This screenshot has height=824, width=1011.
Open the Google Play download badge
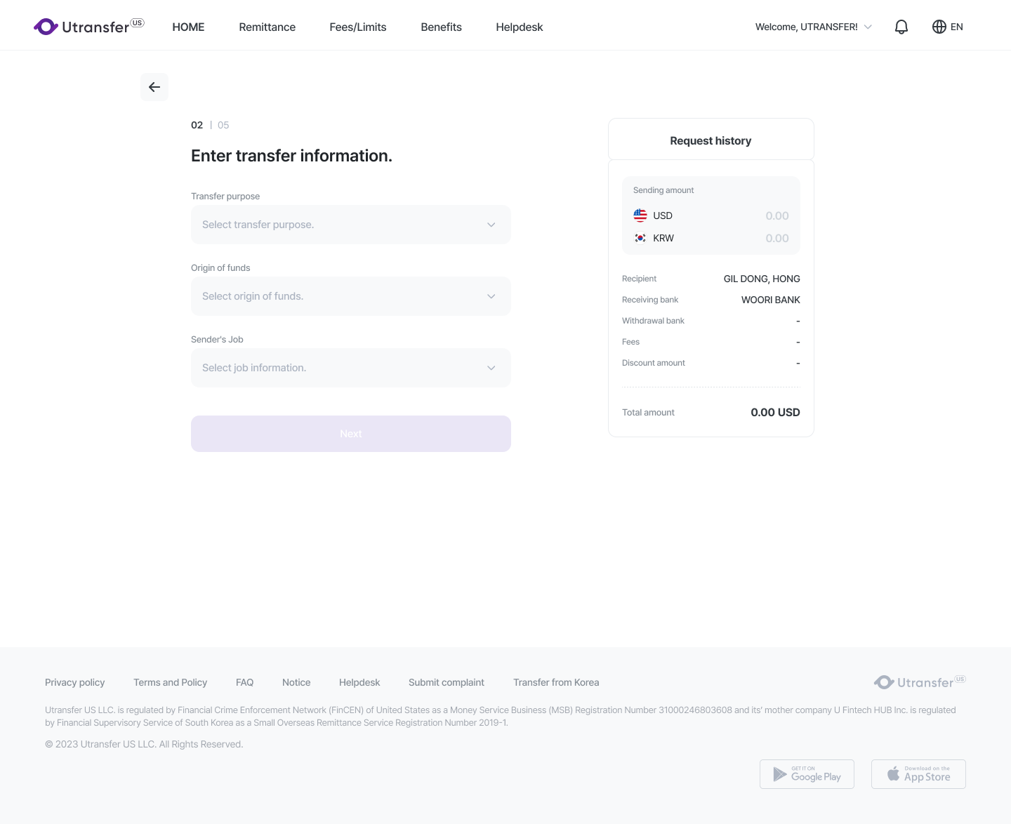coord(807,774)
